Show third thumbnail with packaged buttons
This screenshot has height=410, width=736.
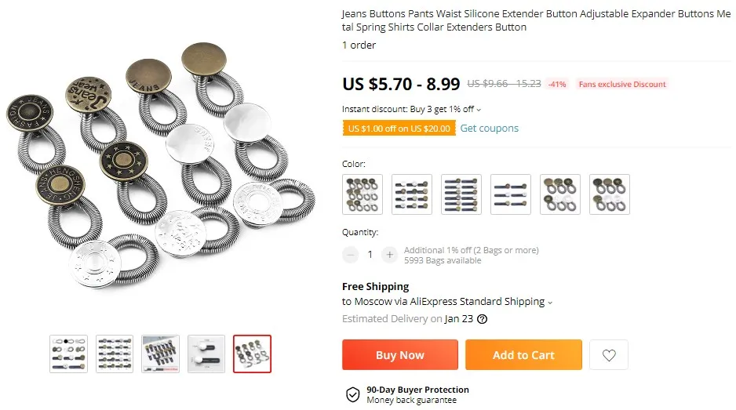point(160,354)
